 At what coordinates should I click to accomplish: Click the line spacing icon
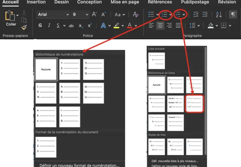click(x=192, y=25)
